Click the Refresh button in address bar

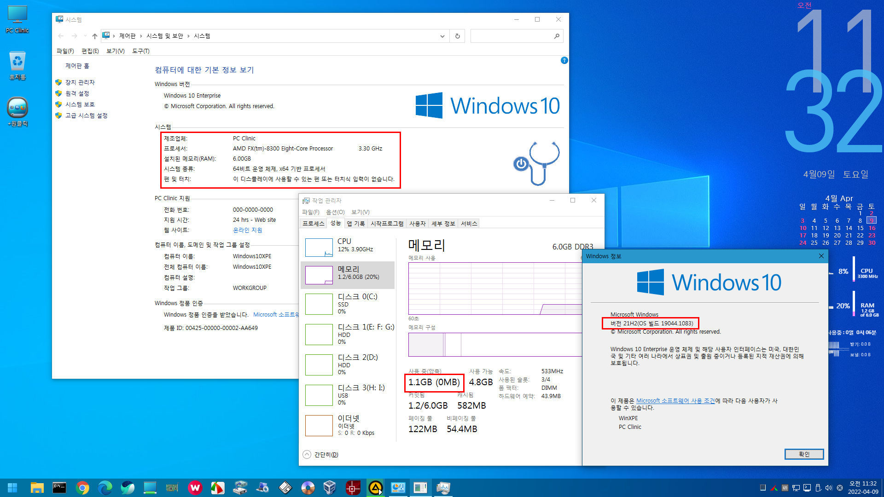point(457,36)
